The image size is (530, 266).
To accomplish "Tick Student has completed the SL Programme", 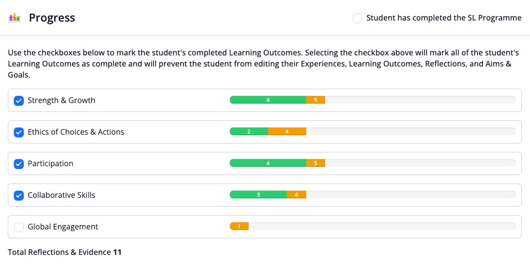I will (x=357, y=18).
